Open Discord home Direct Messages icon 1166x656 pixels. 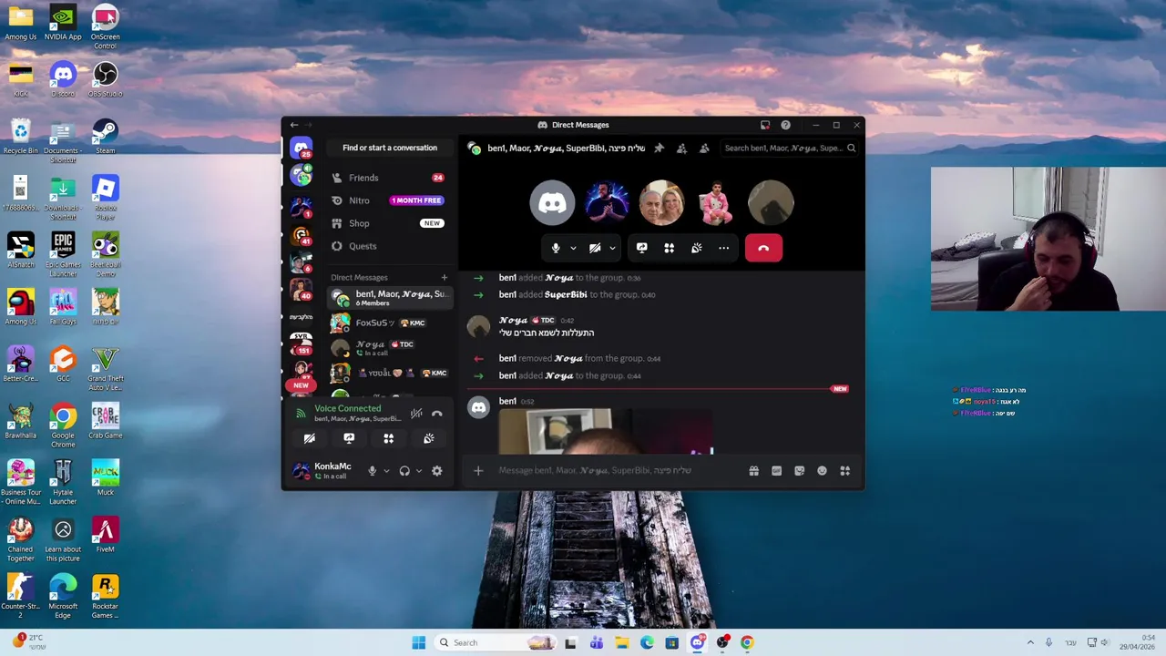(x=301, y=148)
